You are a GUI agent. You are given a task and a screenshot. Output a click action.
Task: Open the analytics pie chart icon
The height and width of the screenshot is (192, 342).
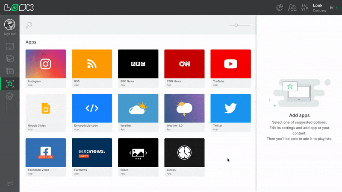point(280,7)
